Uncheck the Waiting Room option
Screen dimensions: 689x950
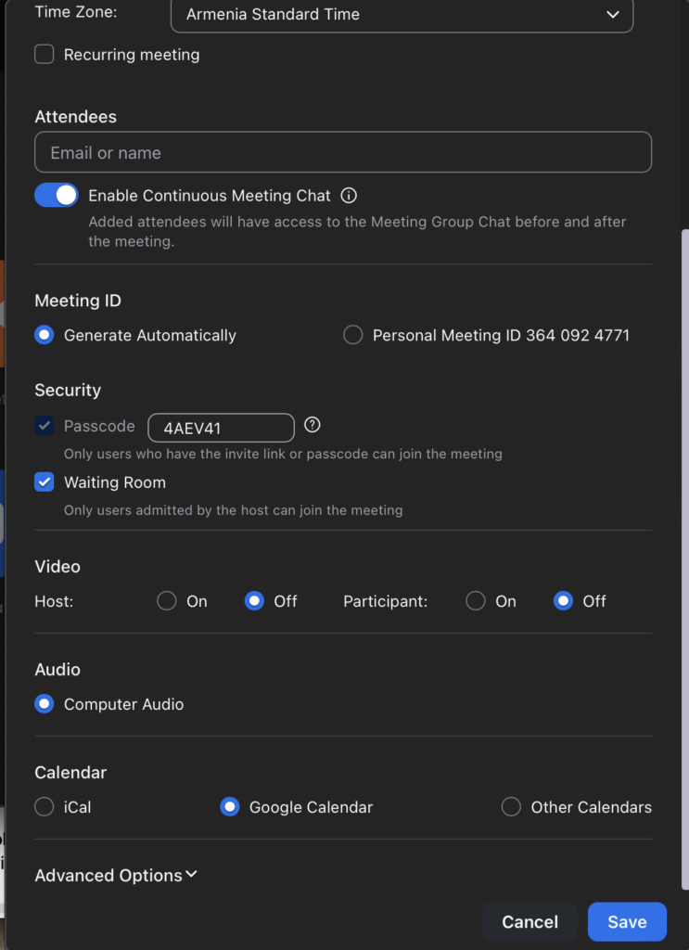coord(44,481)
